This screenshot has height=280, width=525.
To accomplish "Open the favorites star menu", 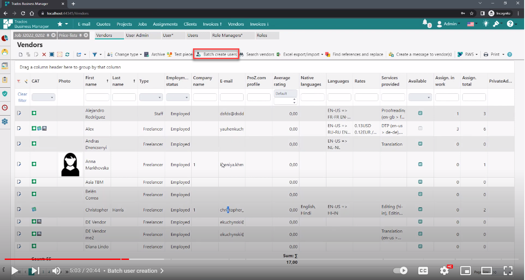I will (x=60, y=24).
